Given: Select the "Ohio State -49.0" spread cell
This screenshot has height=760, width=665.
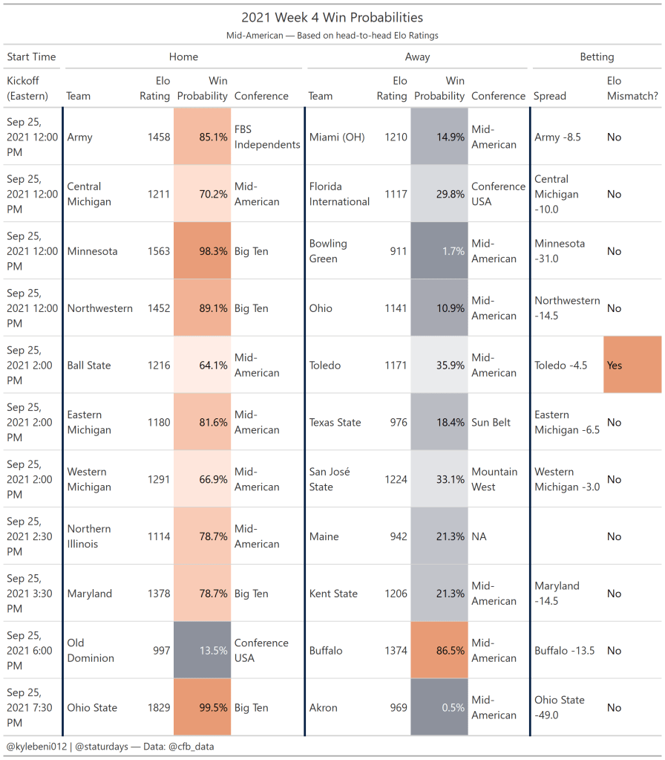Looking at the screenshot, I should click(x=560, y=708).
